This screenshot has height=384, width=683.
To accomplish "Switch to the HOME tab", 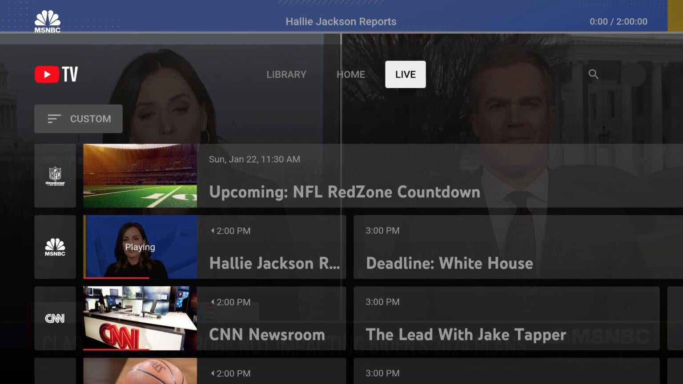I will pos(351,74).
